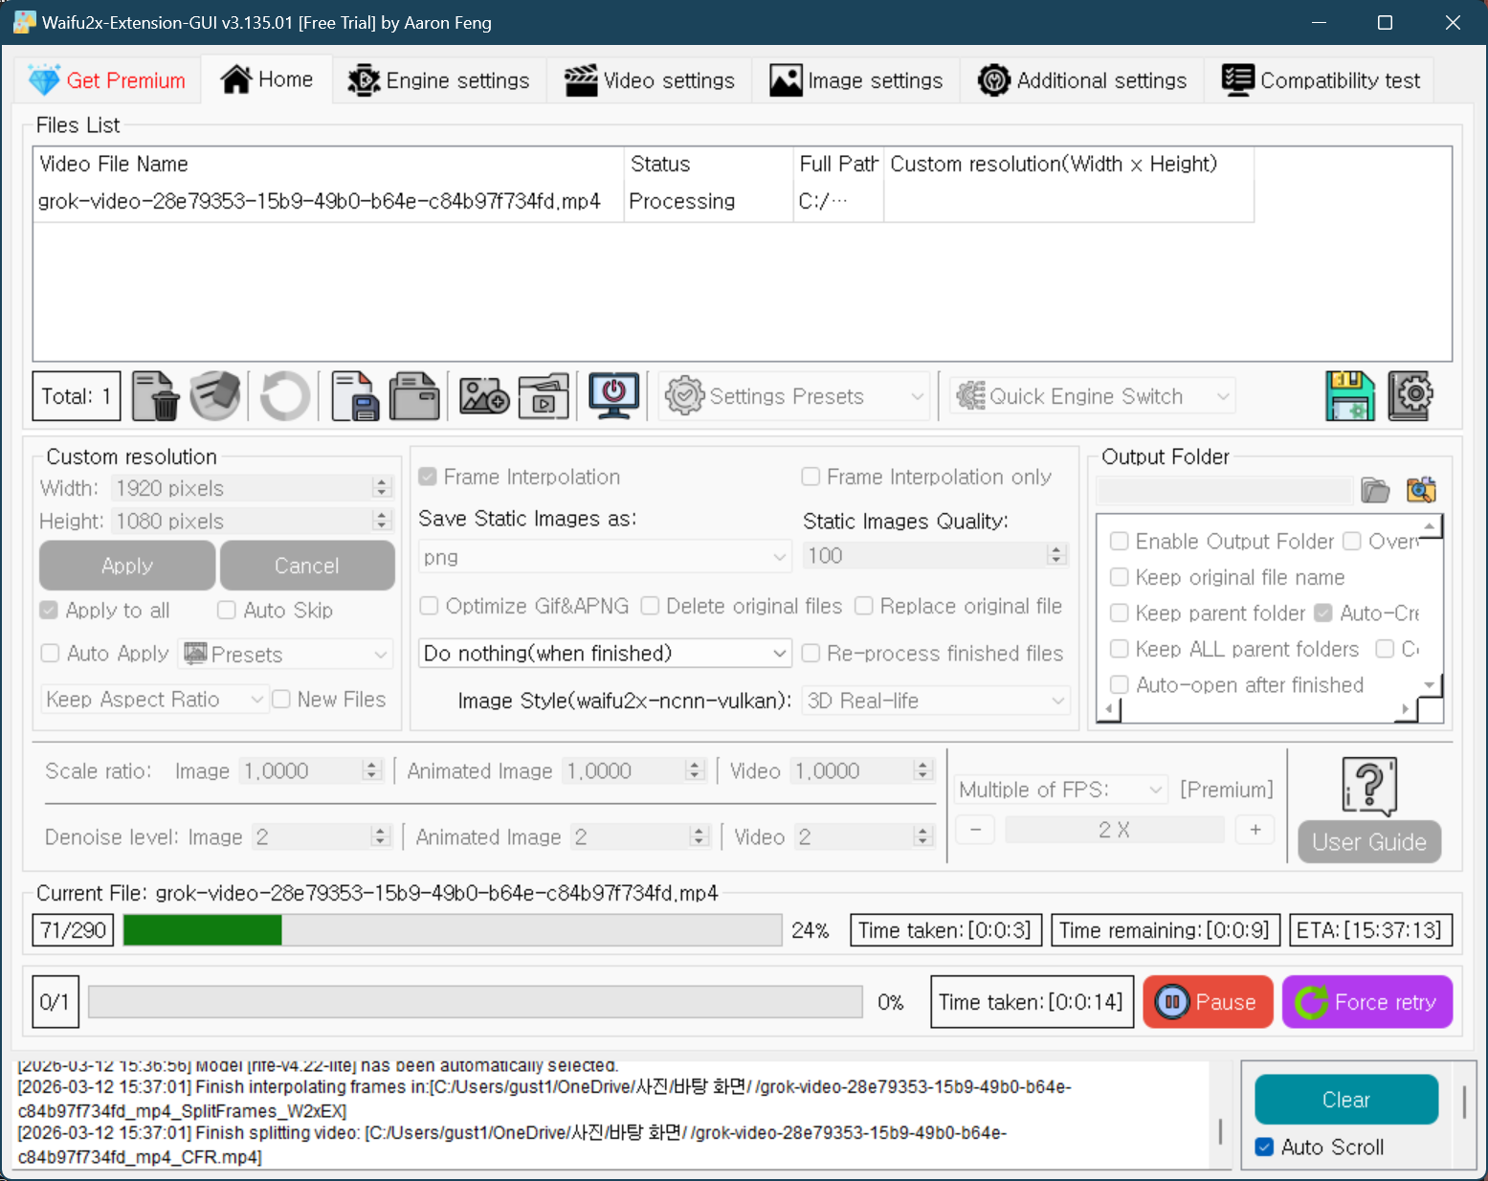
Task: Click the monitor power shutdown icon
Action: click(614, 396)
